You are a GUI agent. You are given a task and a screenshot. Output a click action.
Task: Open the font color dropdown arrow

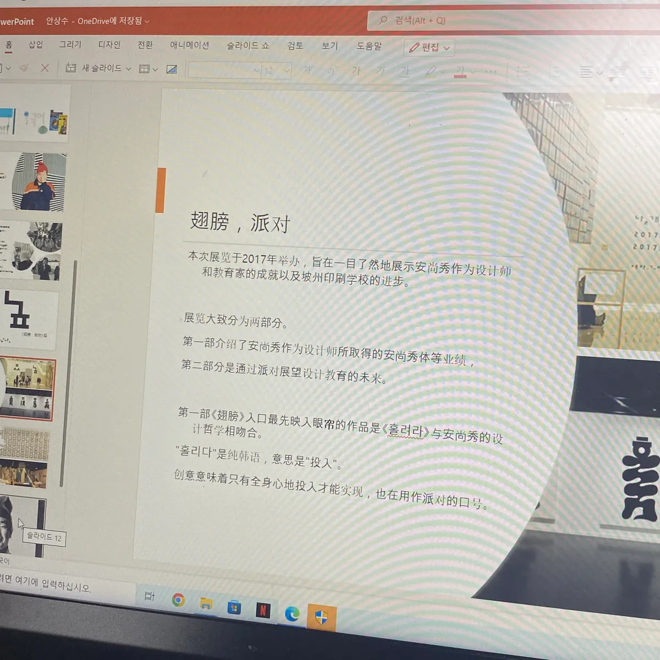coord(473,72)
